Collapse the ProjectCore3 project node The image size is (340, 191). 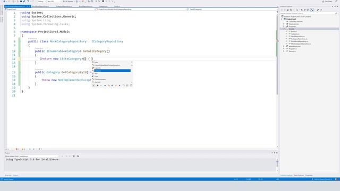(x=282, y=19)
